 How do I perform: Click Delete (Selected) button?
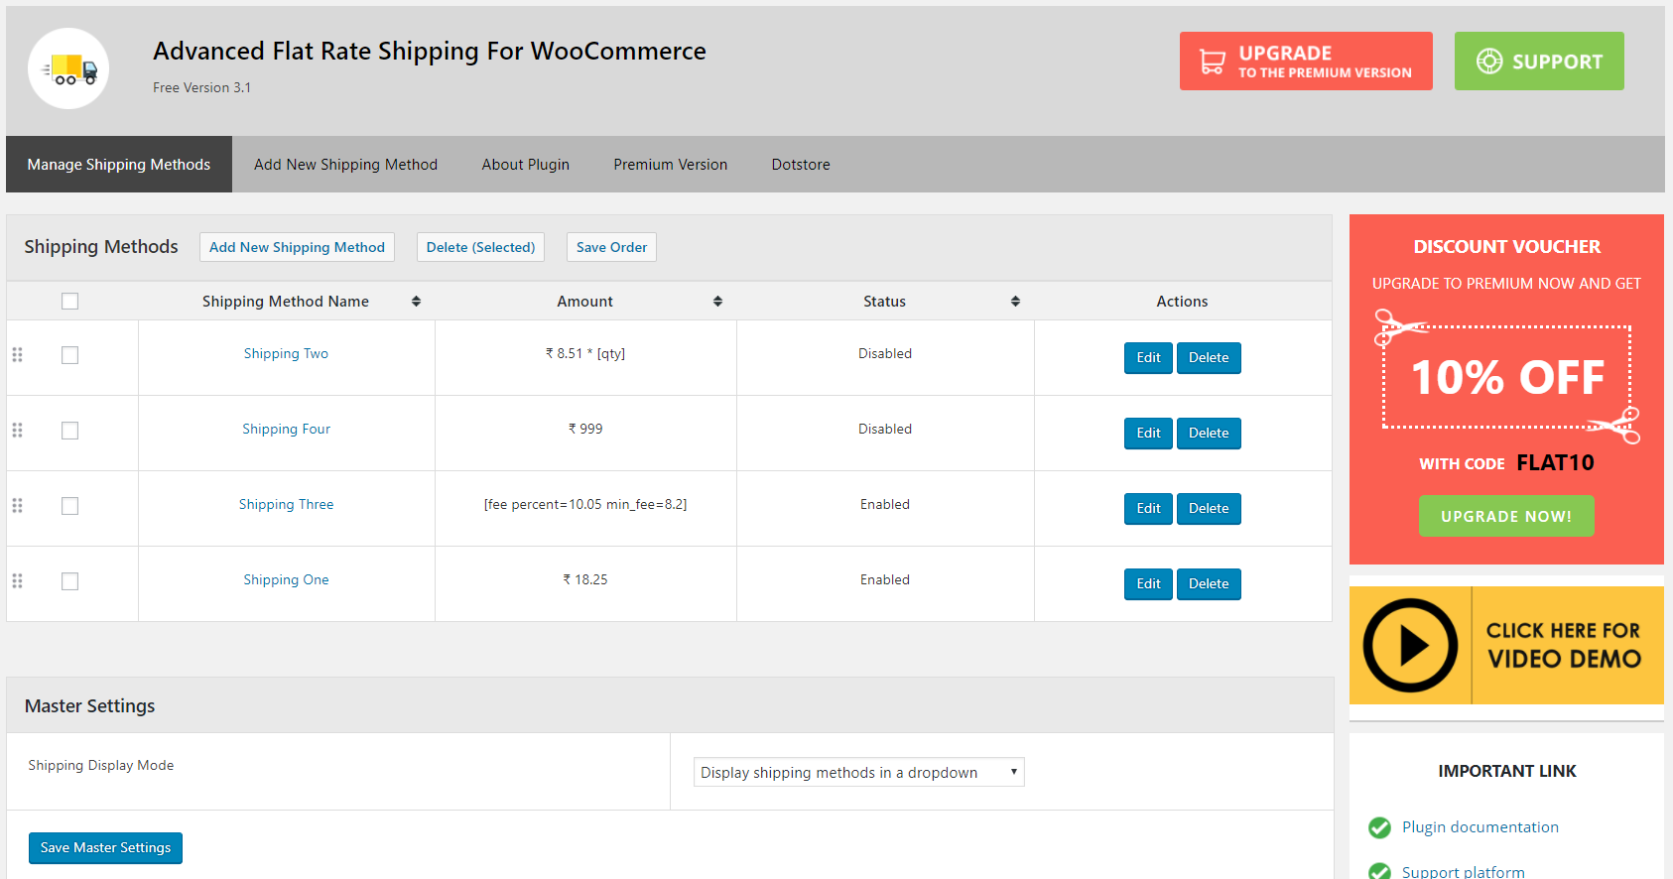(x=480, y=247)
